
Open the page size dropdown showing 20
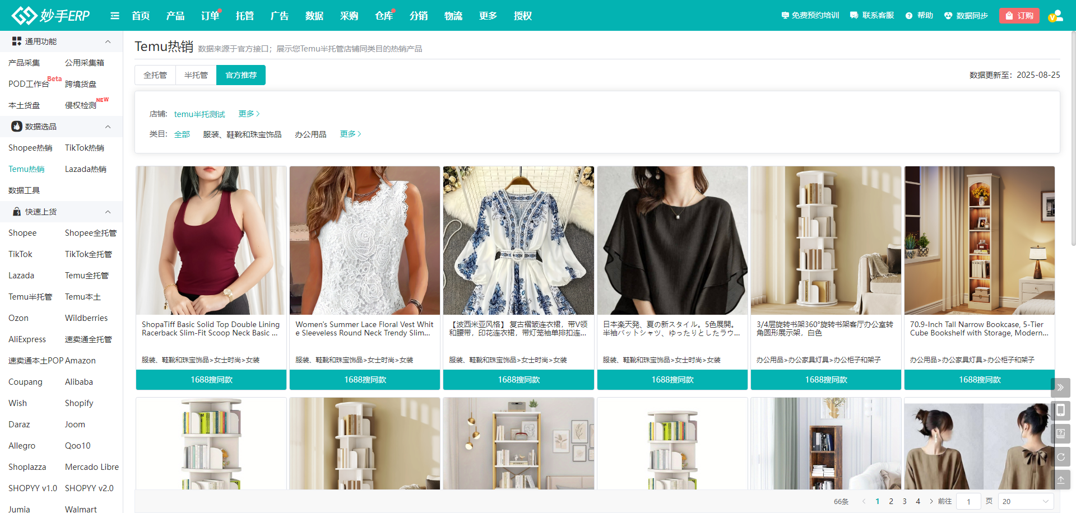point(1025,501)
